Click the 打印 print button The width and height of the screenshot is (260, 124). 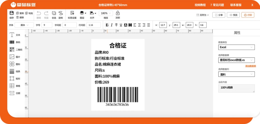tap(248, 15)
